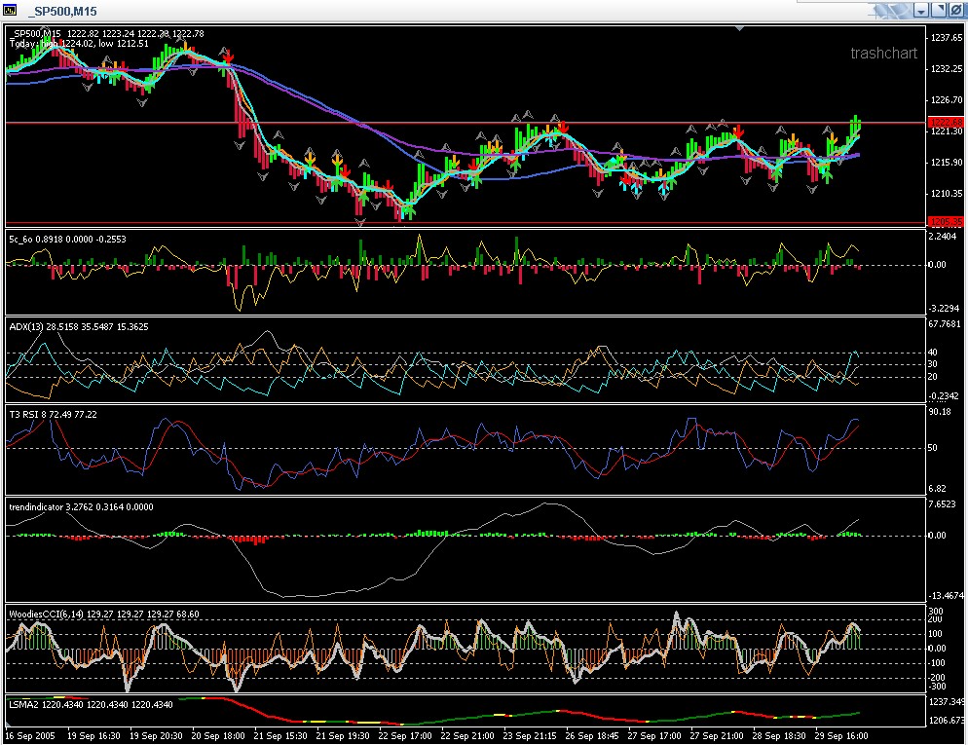The width and height of the screenshot is (968, 745).
Task: Click the 'Today: high 1224.02, low 1212.51' label
Action: [x=79, y=43]
